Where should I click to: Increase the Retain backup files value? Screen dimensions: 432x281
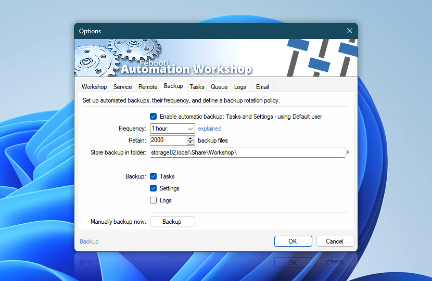(x=190, y=138)
